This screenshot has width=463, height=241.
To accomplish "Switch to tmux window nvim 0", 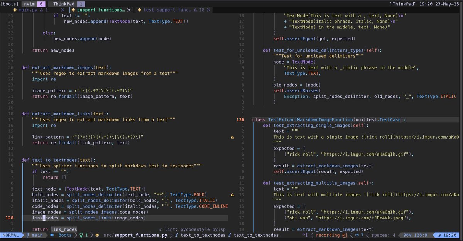I will pyautogui.click(x=34, y=3).
